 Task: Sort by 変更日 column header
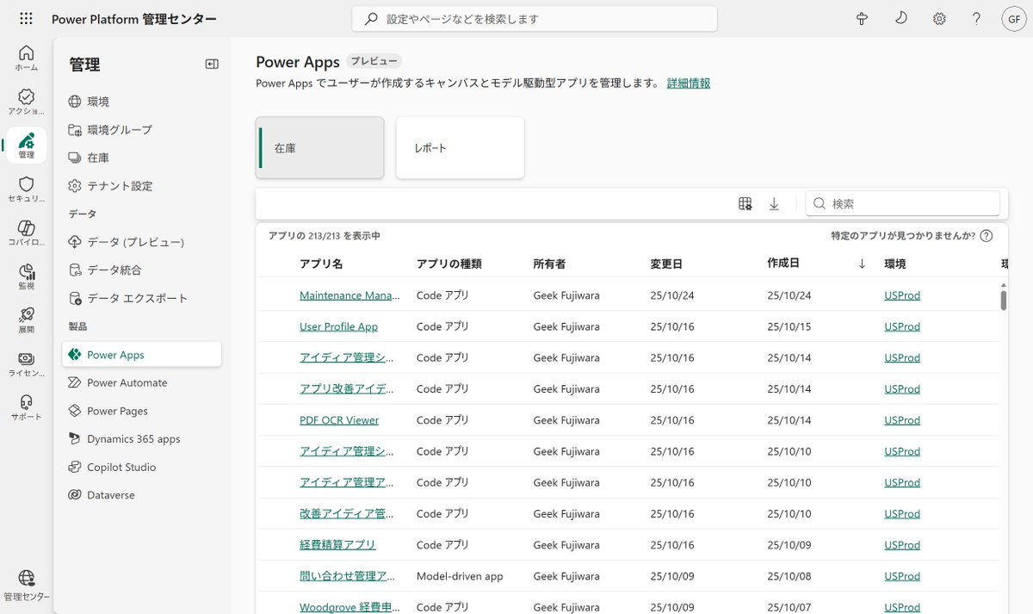[666, 264]
